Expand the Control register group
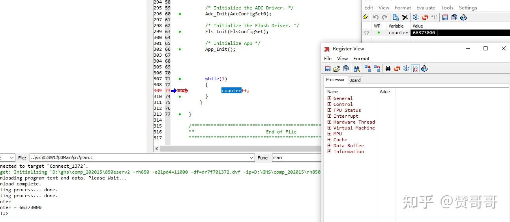The height and width of the screenshot is (222, 510). click(x=329, y=104)
